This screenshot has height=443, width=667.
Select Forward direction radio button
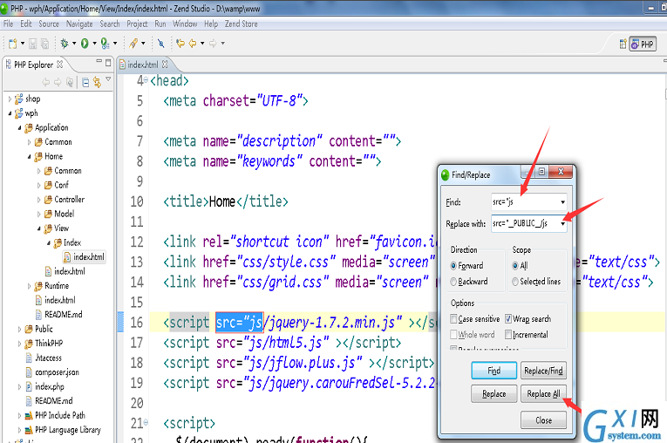tap(453, 266)
